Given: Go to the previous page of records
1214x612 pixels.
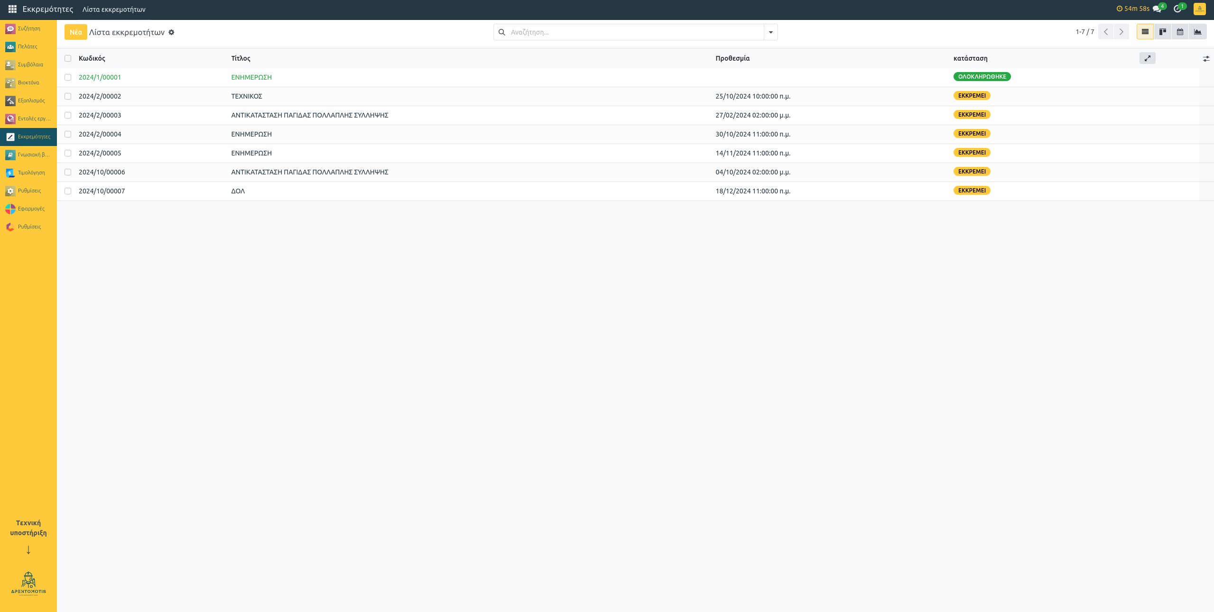Looking at the screenshot, I should pos(1106,32).
